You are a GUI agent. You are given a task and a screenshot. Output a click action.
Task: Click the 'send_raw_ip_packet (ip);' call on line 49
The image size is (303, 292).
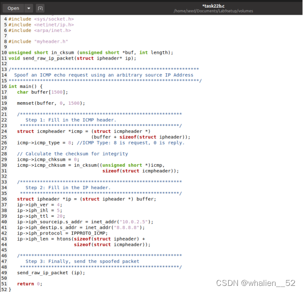click(51, 273)
